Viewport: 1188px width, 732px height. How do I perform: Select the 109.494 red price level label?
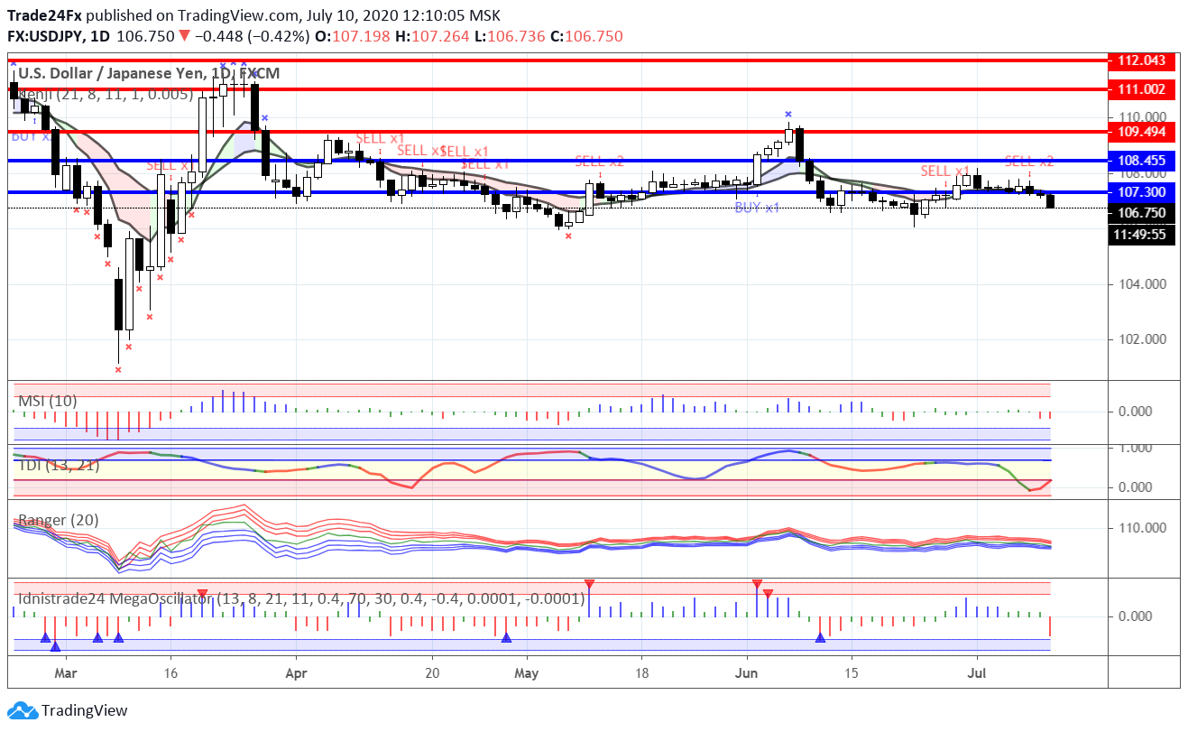pyautogui.click(x=1143, y=132)
